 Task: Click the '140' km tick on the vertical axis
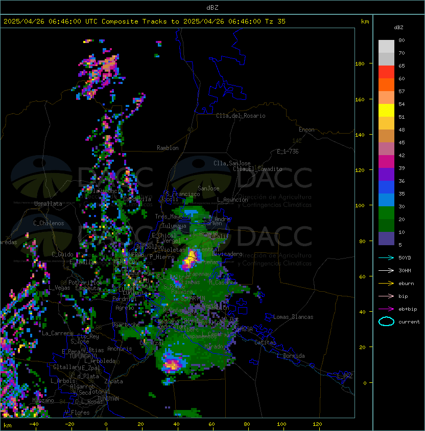(360, 135)
